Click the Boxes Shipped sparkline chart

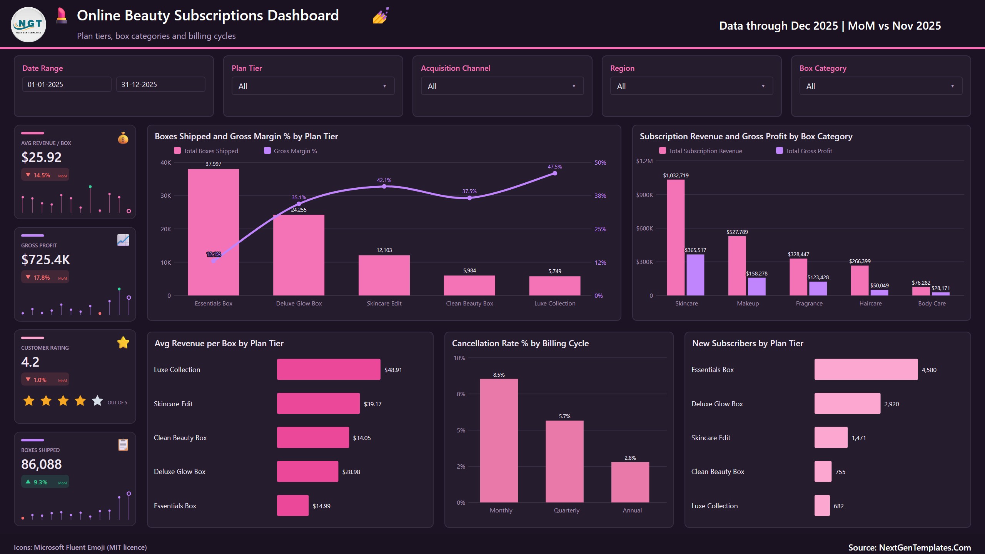tap(75, 506)
